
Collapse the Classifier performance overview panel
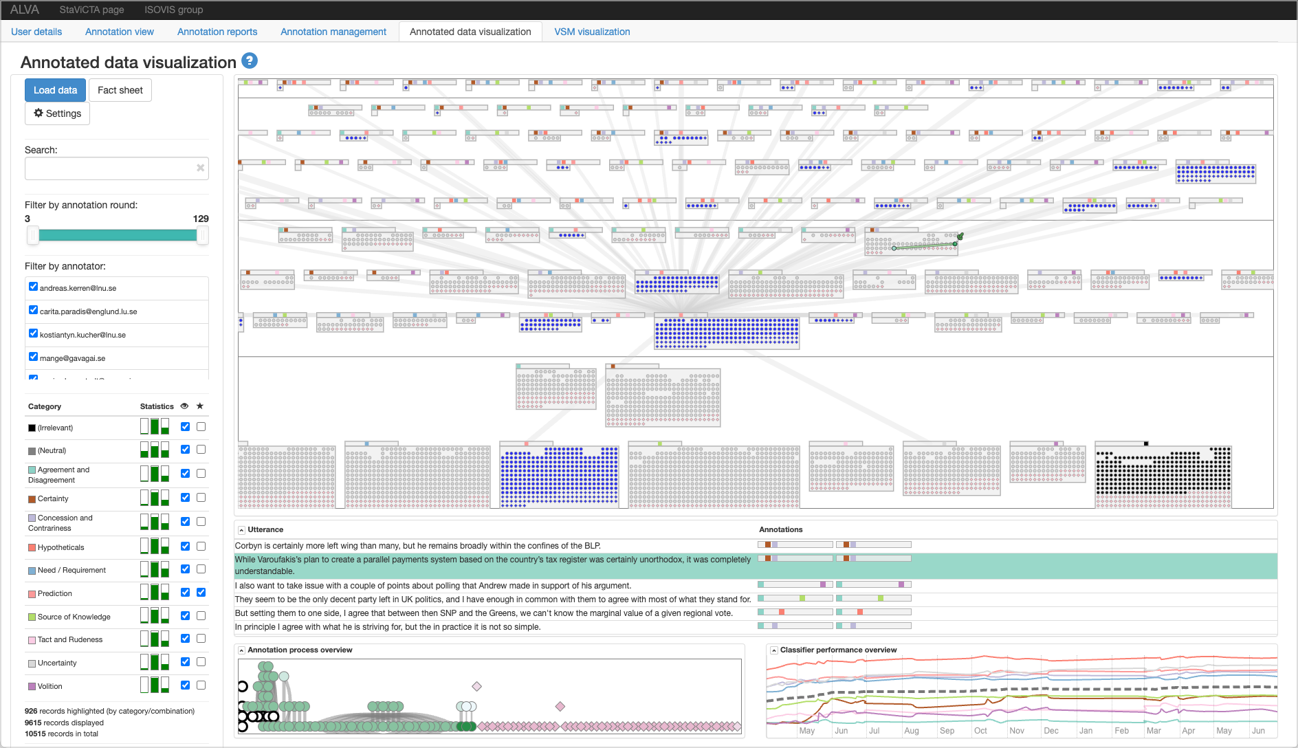pyautogui.click(x=774, y=650)
